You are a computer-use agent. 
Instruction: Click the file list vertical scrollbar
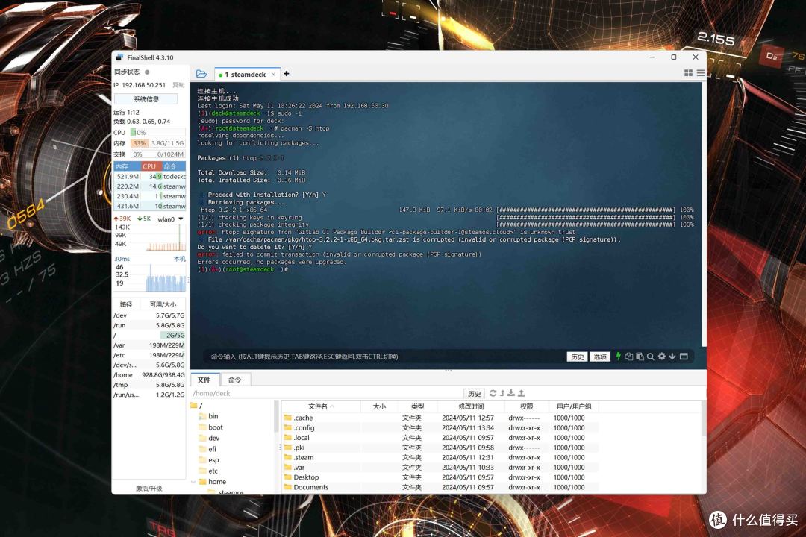(703, 419)
